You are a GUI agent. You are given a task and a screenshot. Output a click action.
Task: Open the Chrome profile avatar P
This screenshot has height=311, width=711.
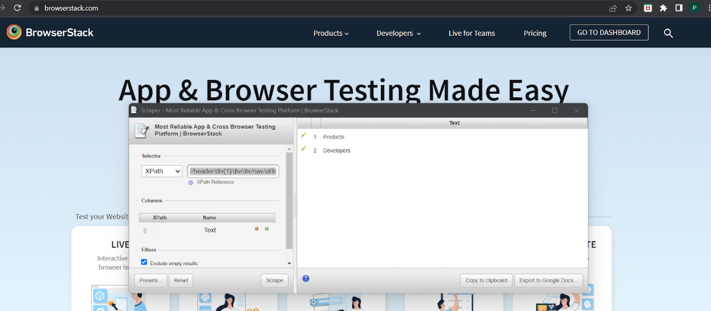click(695, 8)
